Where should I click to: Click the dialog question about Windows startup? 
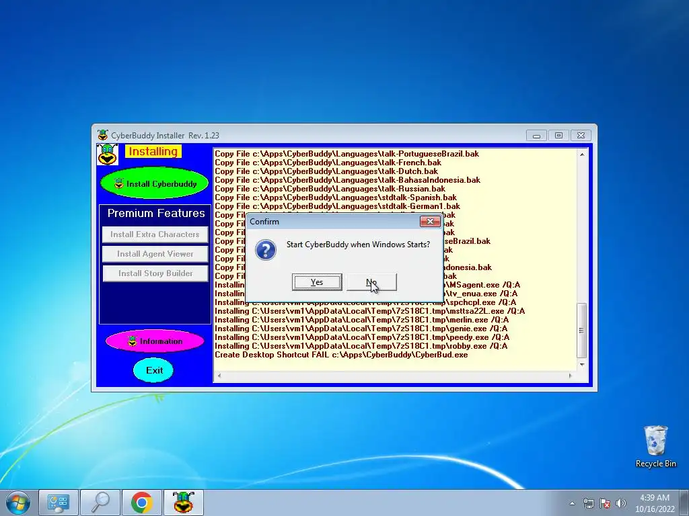click(x=358, y=245)
